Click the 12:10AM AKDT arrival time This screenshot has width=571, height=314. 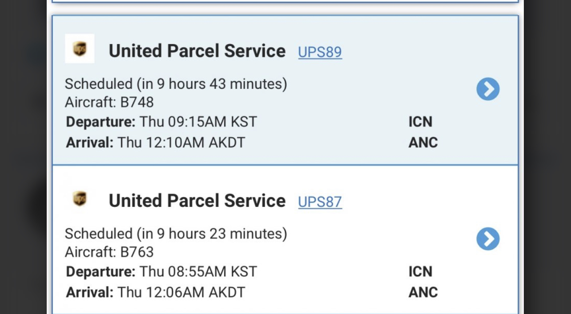[181, 143]
